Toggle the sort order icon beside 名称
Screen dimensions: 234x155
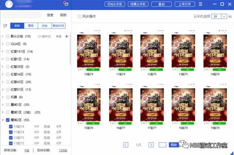tap(5, 26)
